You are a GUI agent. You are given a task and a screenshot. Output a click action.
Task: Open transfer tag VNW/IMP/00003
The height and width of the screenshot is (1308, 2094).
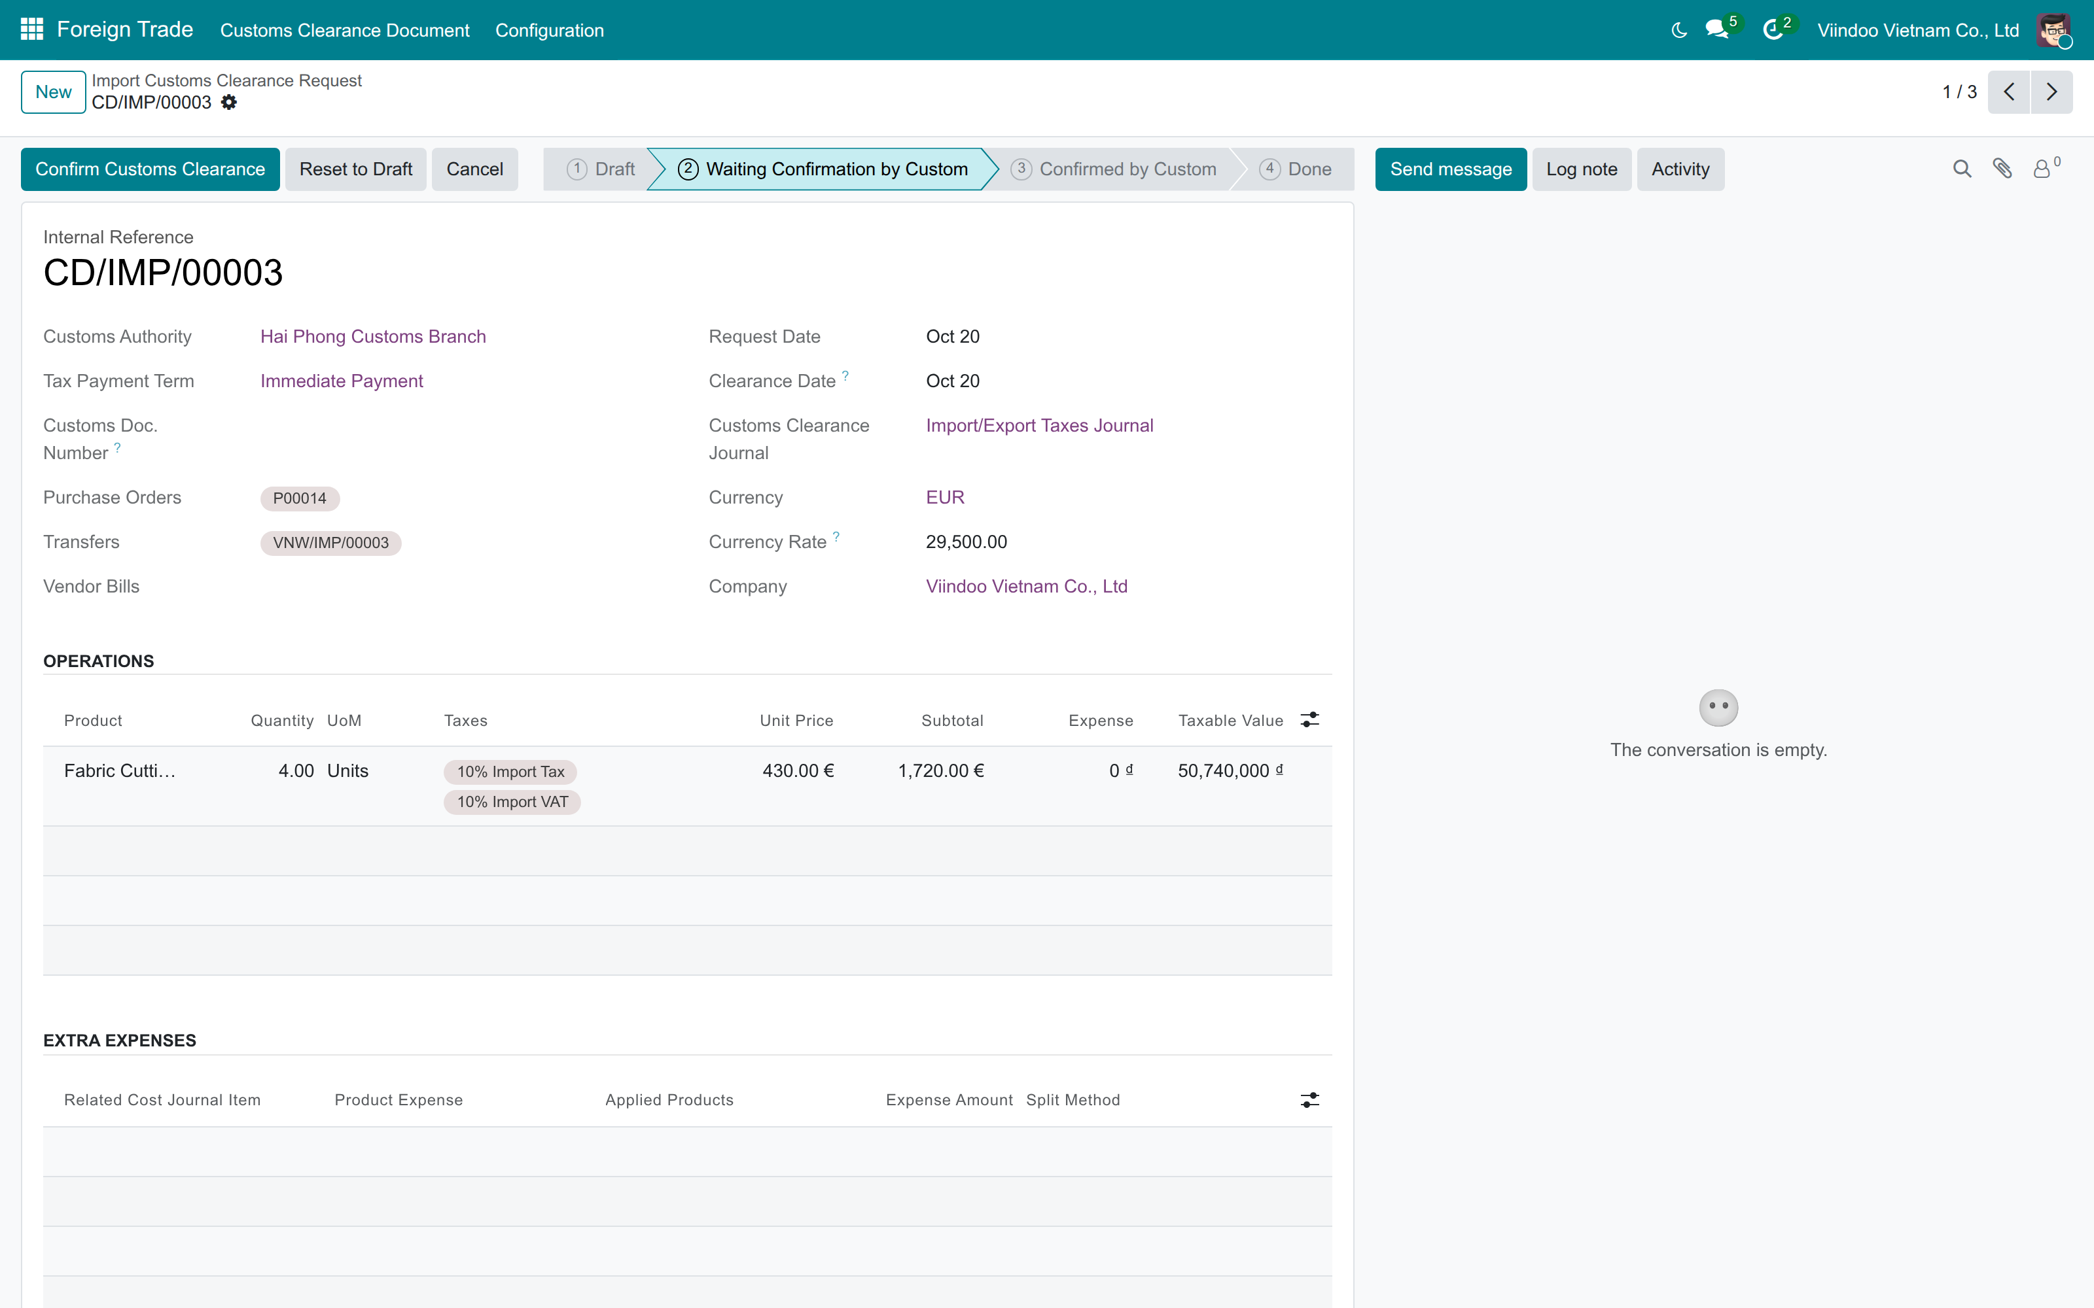point(330,542)
